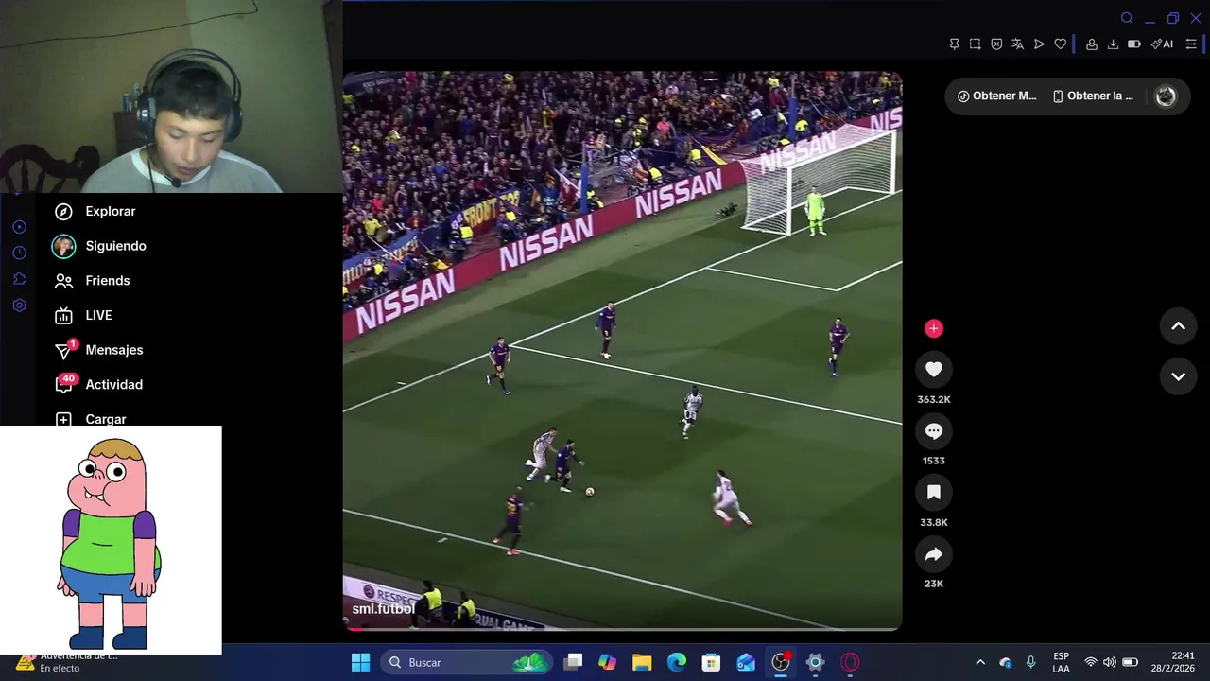Switch to Opera GX on taskbar
Screen dimensions: 1210x681
850,662
